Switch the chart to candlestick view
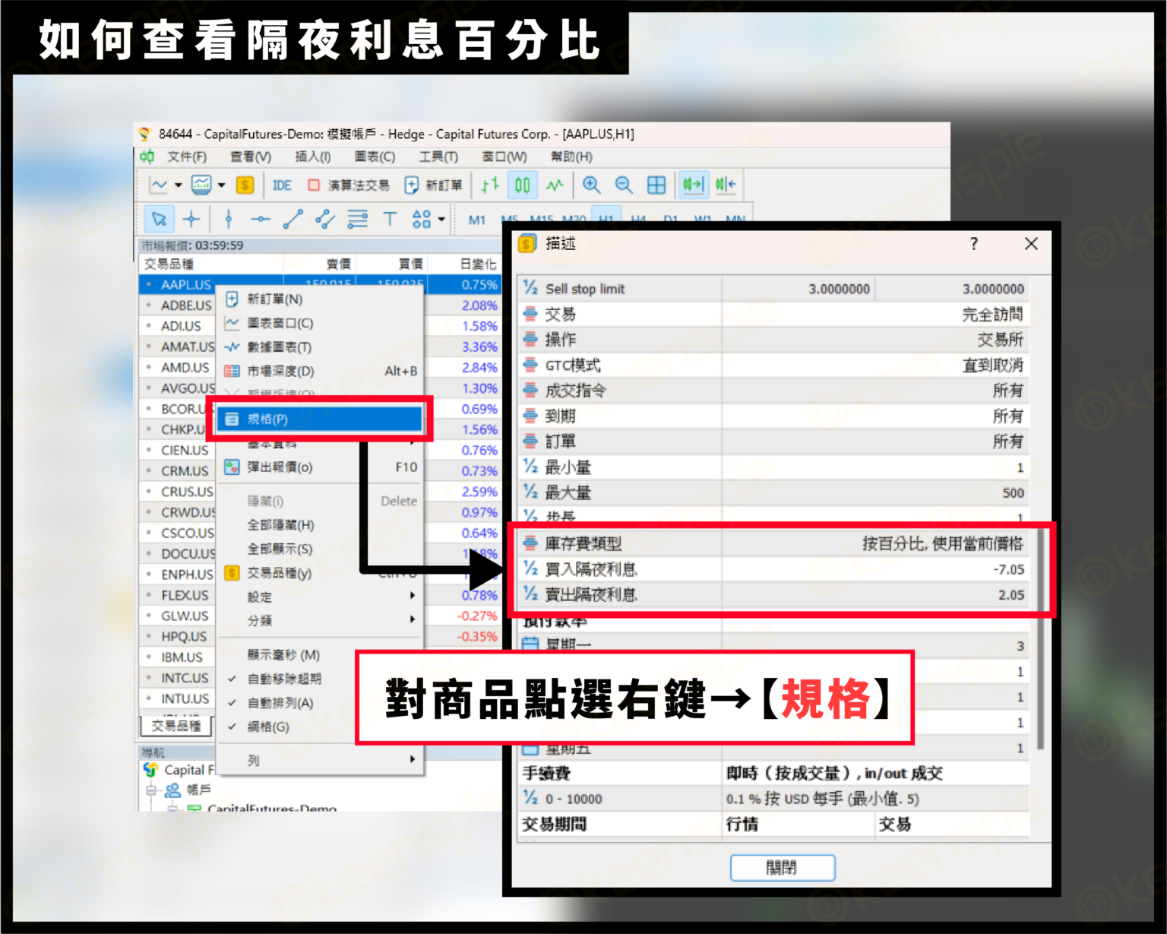The width and height of the screenshot is (1167, 934). click(x=522, y=185)
